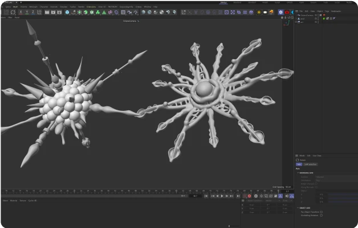Click the green triangle field icon
Screen dimensions: 358x228
click(104, 13)
